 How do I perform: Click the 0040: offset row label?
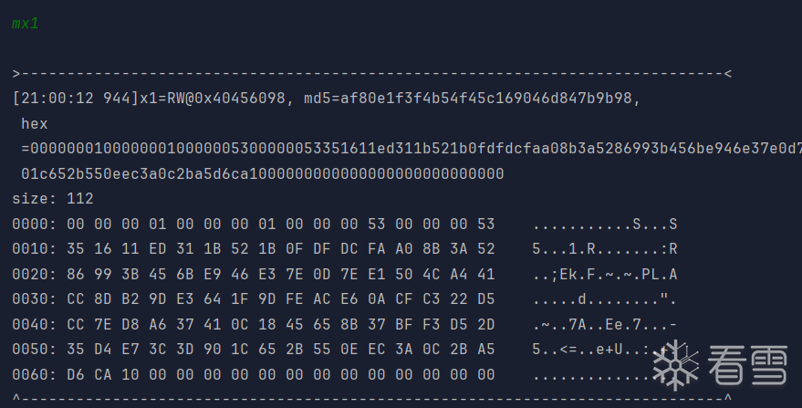35,324
